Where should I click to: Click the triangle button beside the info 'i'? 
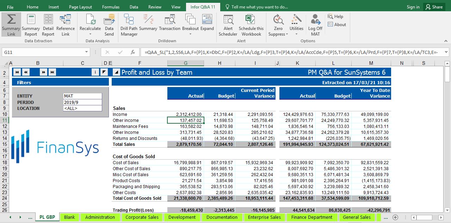(x=104, y=72)
